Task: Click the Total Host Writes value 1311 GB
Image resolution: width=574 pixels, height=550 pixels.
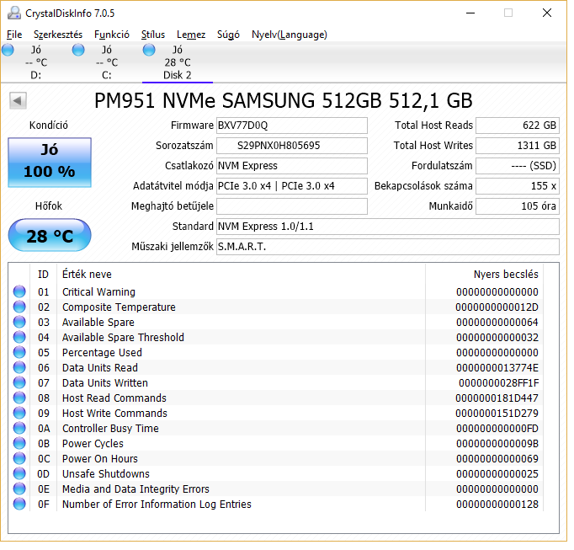Action: click(518, 146)
